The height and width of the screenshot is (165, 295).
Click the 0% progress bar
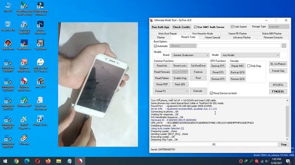point(214,144)
